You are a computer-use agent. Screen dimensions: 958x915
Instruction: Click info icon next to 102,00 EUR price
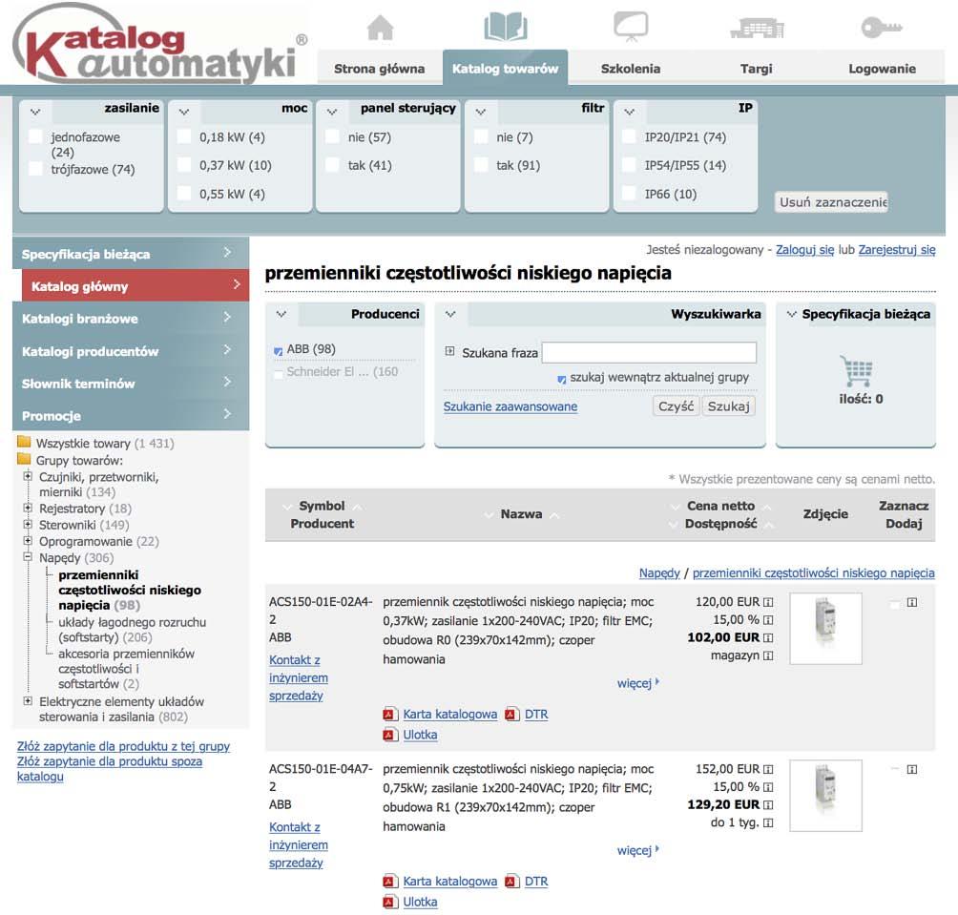pos(768,637)
